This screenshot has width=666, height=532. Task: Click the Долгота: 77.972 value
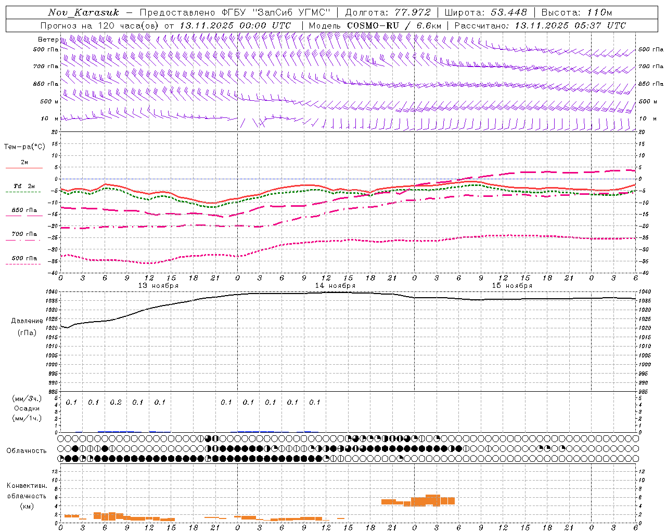pyautogui.click(x=388, y=12)
